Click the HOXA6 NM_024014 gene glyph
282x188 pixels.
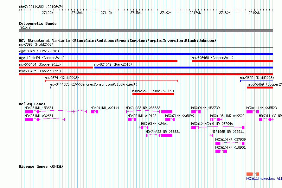pyautogui.click(x=144, y=127)
